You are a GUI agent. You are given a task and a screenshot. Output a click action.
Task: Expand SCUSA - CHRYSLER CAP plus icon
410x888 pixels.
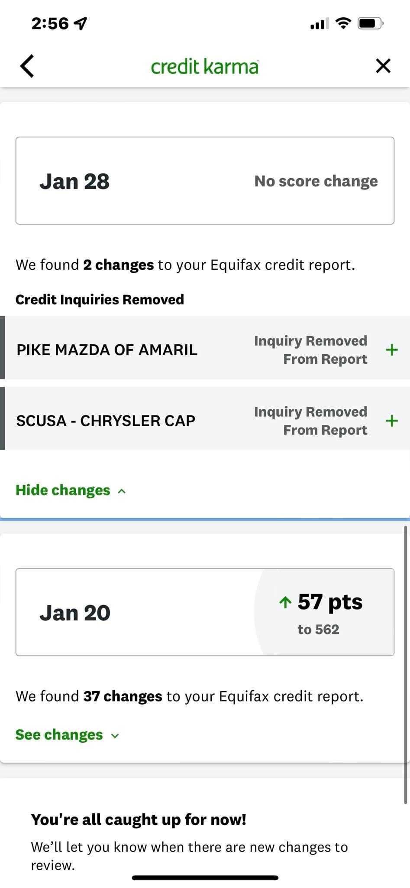392,421
